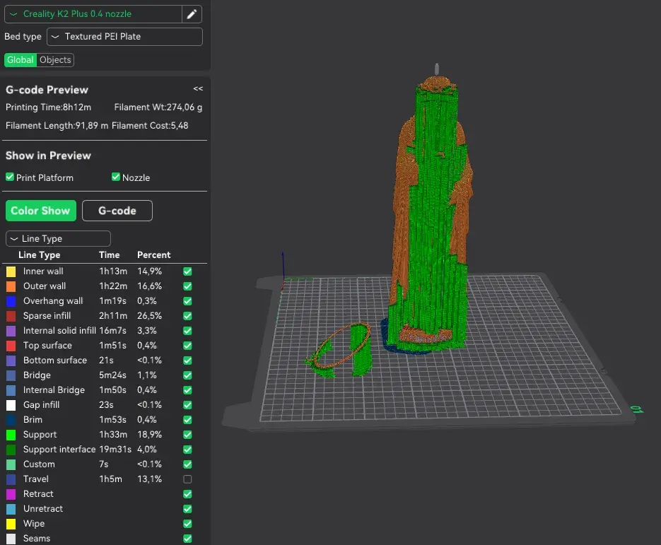Hide Support interface lines via checkbox
The image size is (661, 545).
[x=187, y=450]
